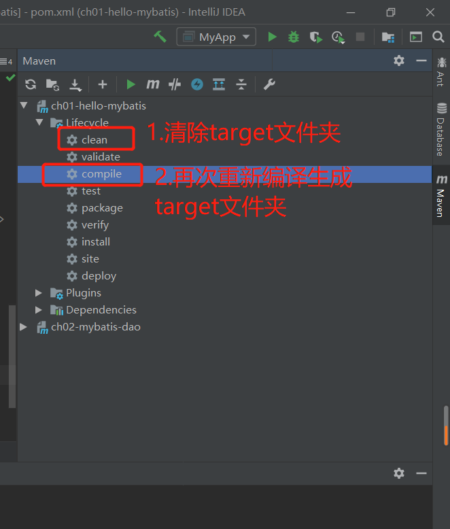Show dependencies diagram icon
This screenshot has width=450, height=529.
[219, 84]
